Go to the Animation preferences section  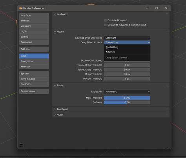coord(34,42)
